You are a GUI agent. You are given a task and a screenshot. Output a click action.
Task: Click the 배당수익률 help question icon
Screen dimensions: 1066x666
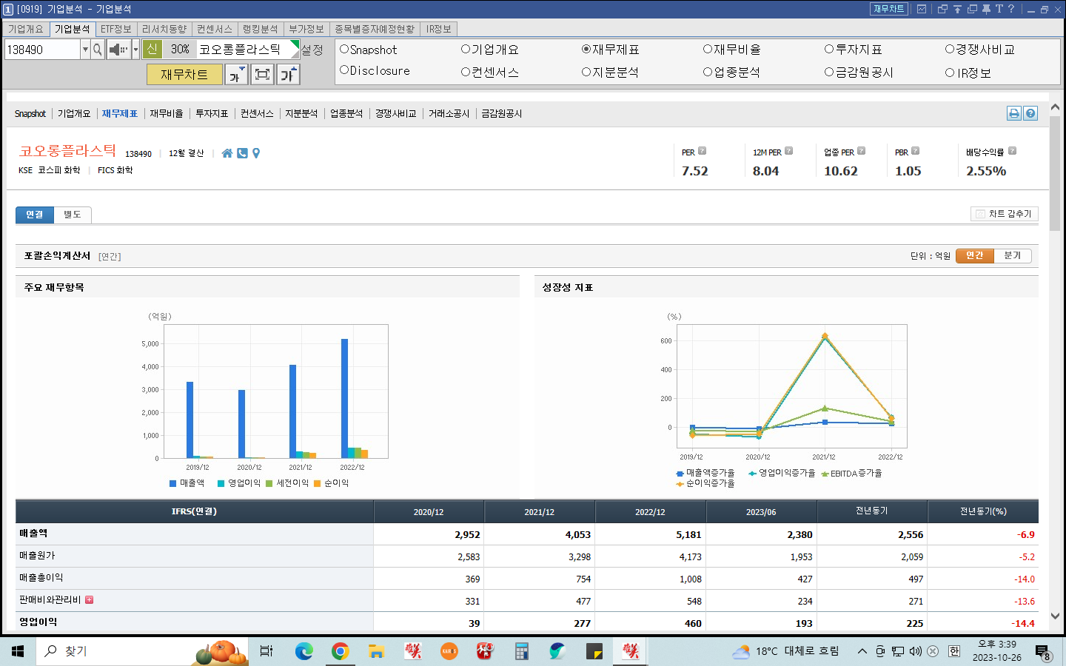[1012, 151]
